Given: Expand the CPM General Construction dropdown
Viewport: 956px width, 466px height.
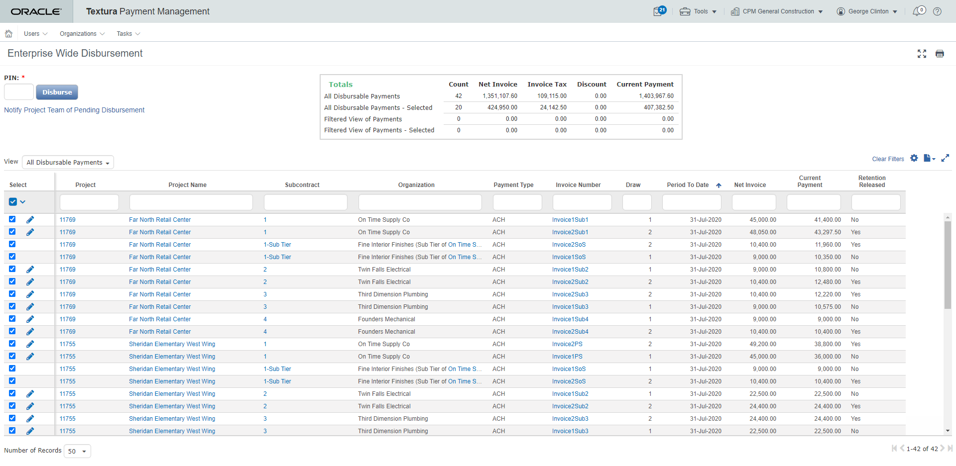Looking at the screenshot, I should (776, 11).
